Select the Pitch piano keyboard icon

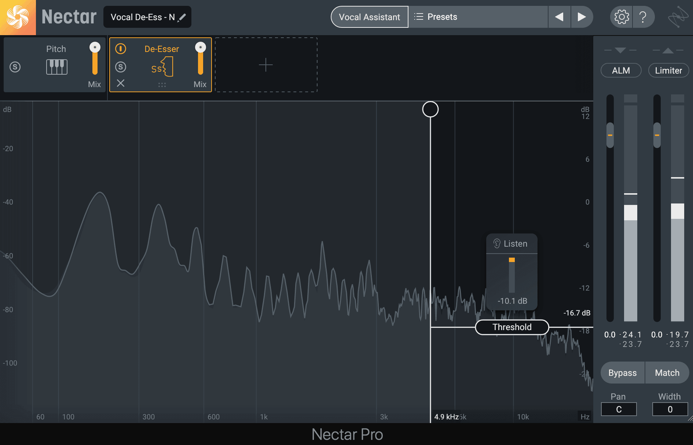pyautogui.click(x=57, y=67)
